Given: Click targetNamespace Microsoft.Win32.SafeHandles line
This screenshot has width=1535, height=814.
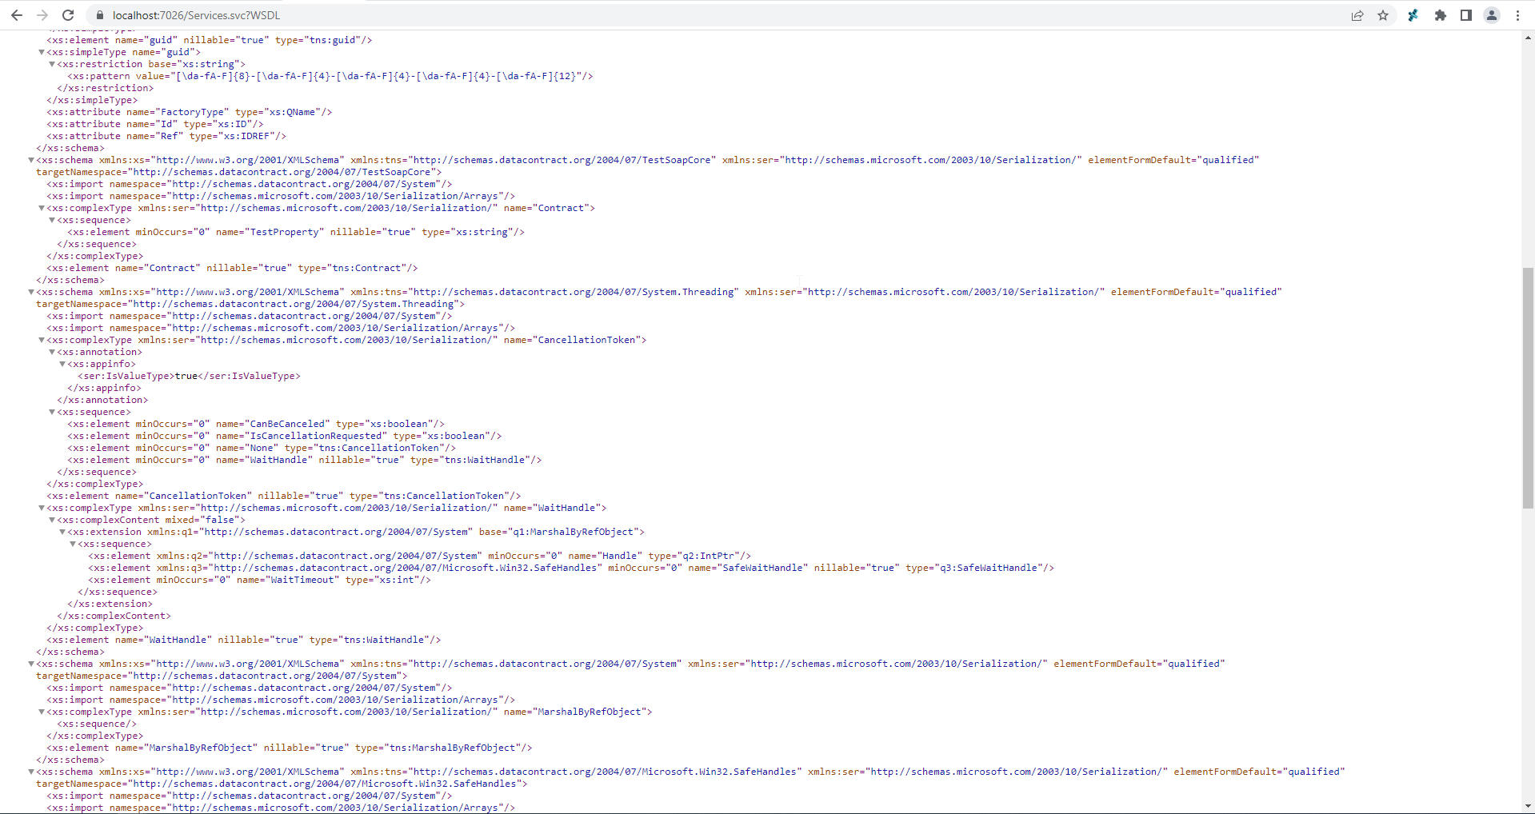Looking at the screenshot, I should [x=282, y=784].
